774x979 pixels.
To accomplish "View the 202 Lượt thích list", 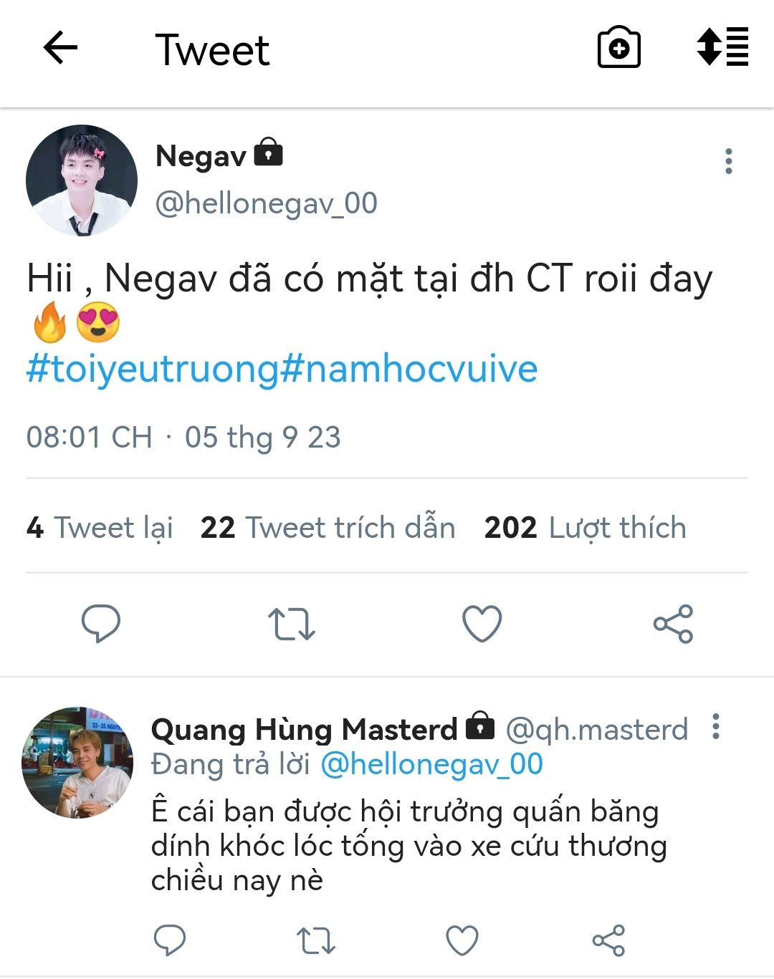I will click(x=585, y=528).
